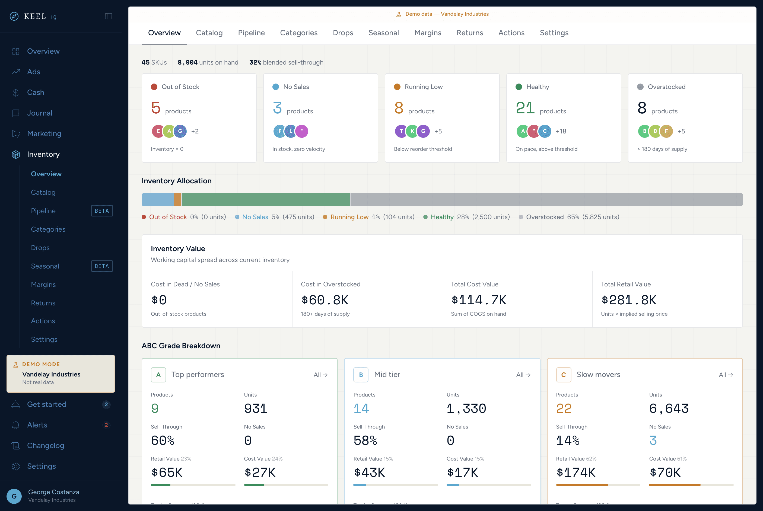Switch to the Catalog tab
This screenshot has height=511, width=763.
[209, 33]
